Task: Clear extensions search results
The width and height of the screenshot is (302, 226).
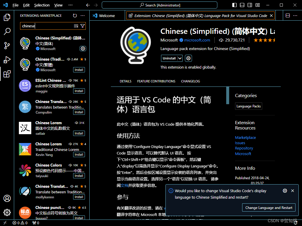Action: tap(76, 26)
